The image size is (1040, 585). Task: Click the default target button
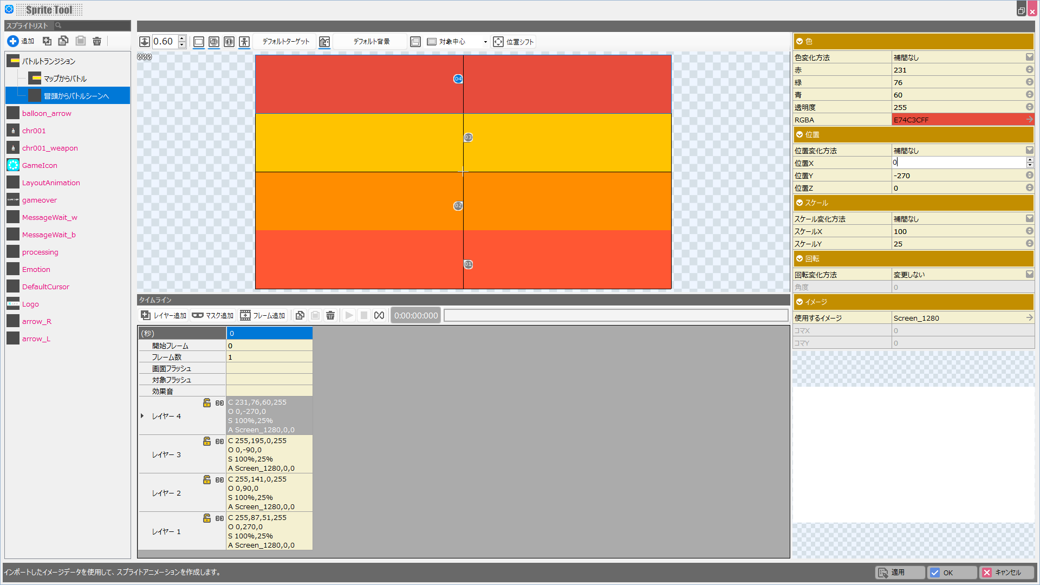coord(285,42)
